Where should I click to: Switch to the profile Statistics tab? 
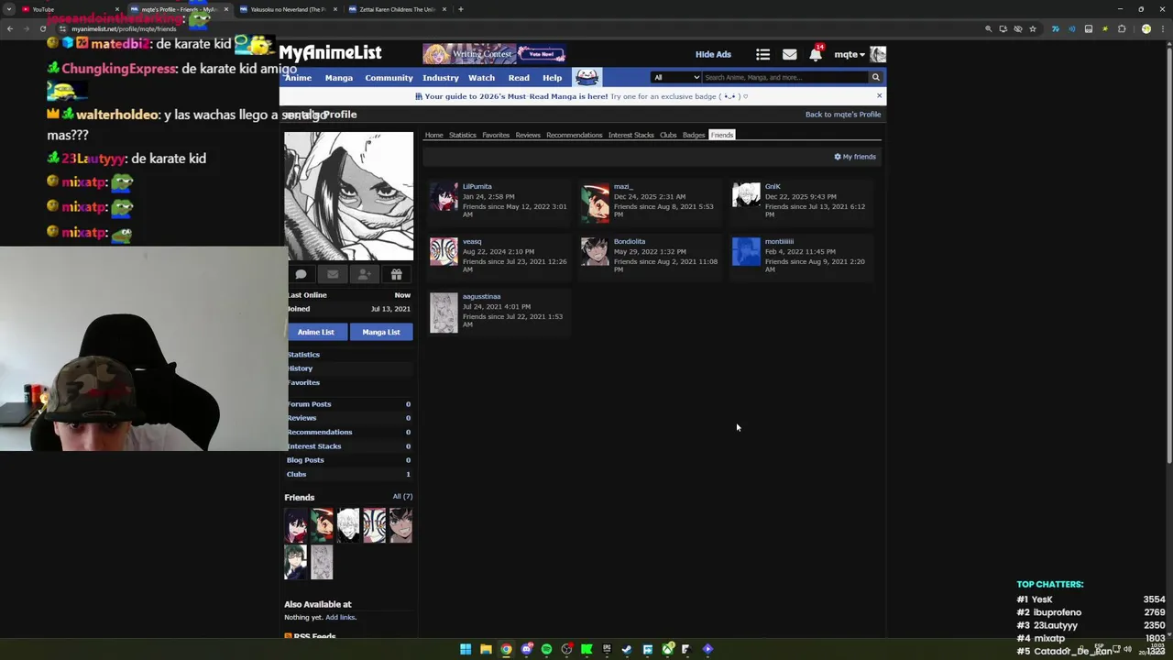pyautogui.click(x=462, y=135)
